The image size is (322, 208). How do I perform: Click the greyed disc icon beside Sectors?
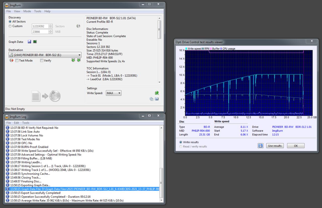click(78, 26)
